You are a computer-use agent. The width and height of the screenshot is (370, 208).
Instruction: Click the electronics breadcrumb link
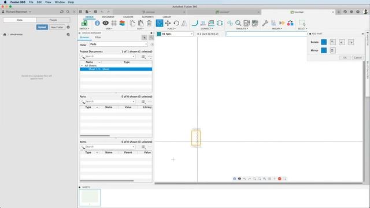(x=16, y=35)
